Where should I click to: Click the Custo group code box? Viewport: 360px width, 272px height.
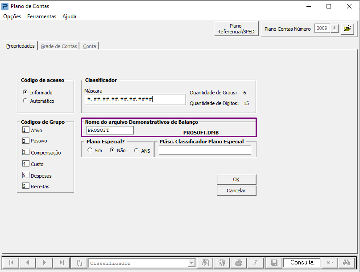point(25,164)
